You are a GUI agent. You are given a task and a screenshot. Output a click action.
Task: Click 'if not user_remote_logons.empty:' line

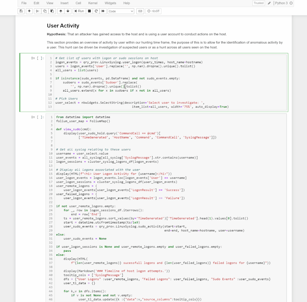coord(86,206)
